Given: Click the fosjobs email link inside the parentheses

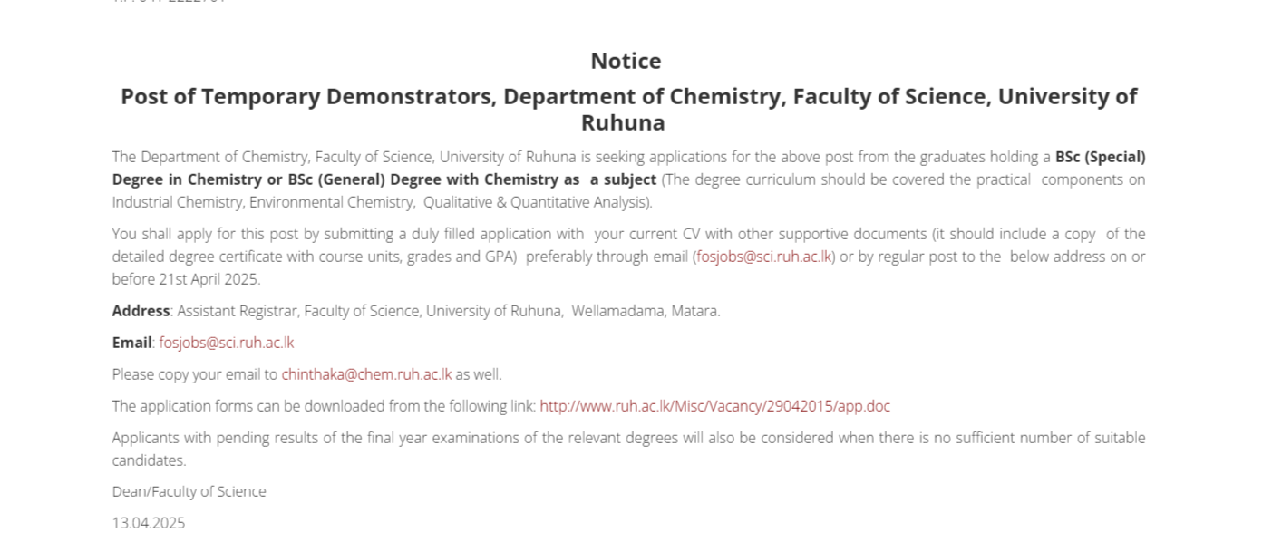Looking at the screenshot, I should [x=764, y=257].
